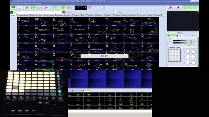Choose the Select mode toolbar icon

click(26, 8)
